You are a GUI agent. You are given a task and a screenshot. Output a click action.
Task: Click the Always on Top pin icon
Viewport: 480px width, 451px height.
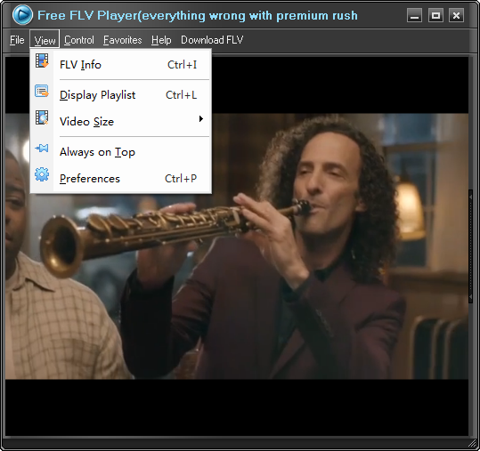[x=42, y=149]
